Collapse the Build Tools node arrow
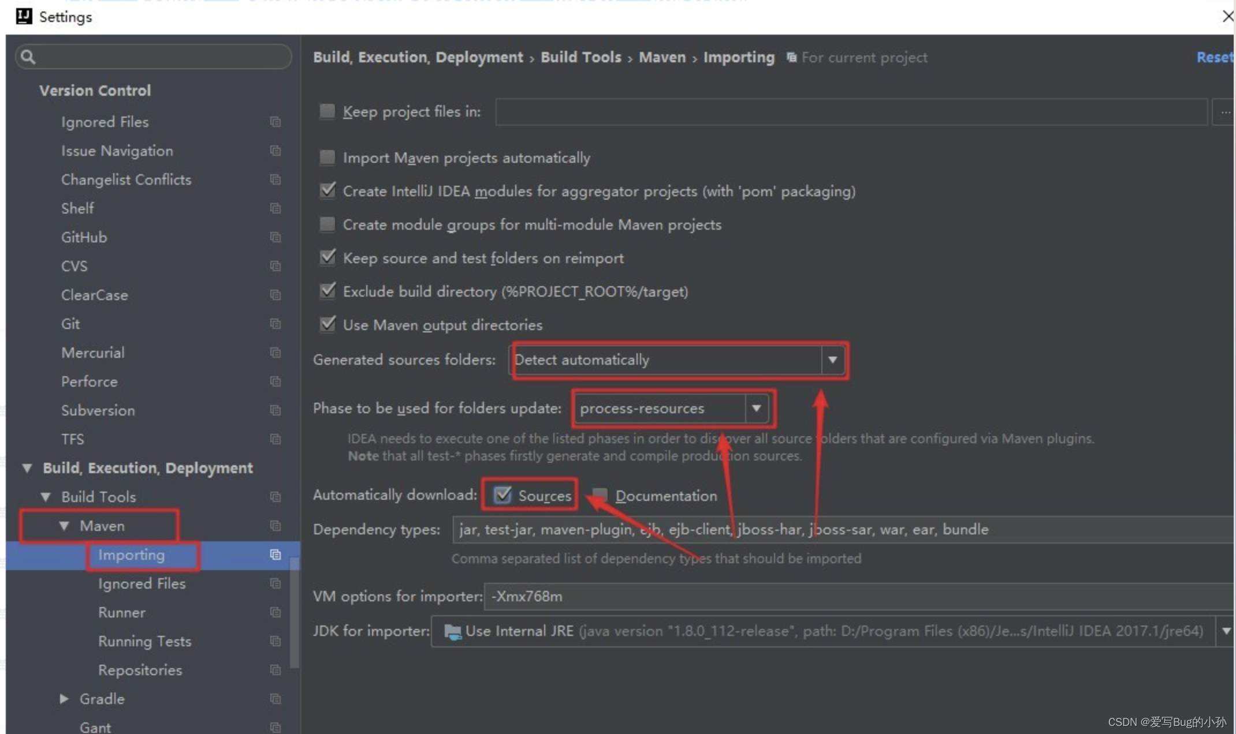Screen dimensions: 1236x734 tap(46, 497)
